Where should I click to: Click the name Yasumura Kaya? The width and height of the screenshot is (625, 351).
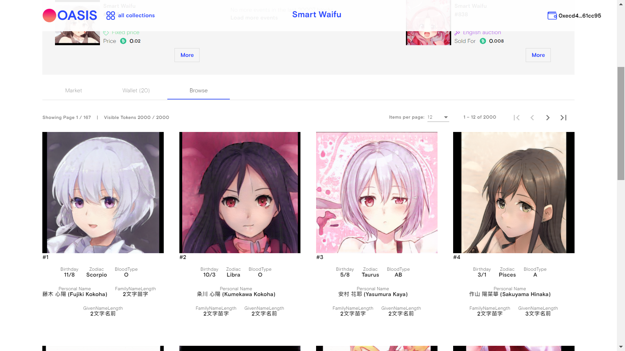click(x=373, y=294)
